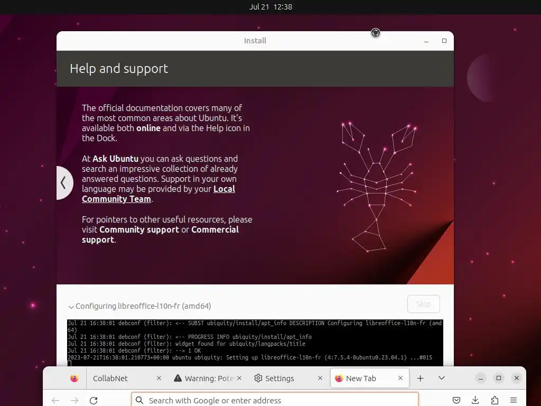Open the Local Community Team link
Viewport: 541px width, 406px height.
(x=158, y=193)
